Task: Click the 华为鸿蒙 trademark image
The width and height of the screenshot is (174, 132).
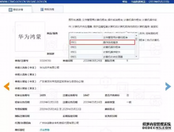Action: tap(30, 37)
